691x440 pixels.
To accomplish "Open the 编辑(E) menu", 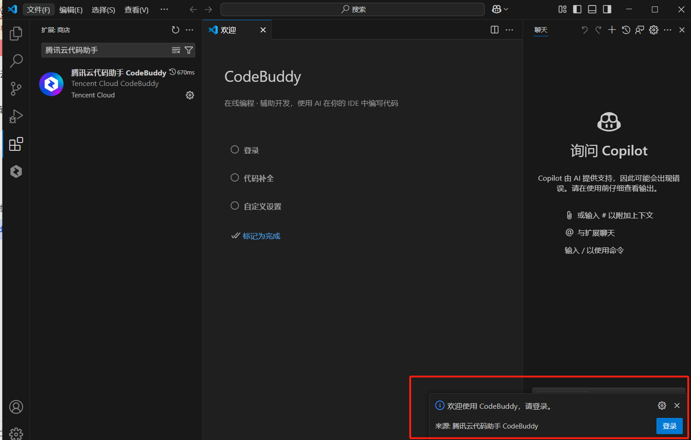I will click(71, 10).
